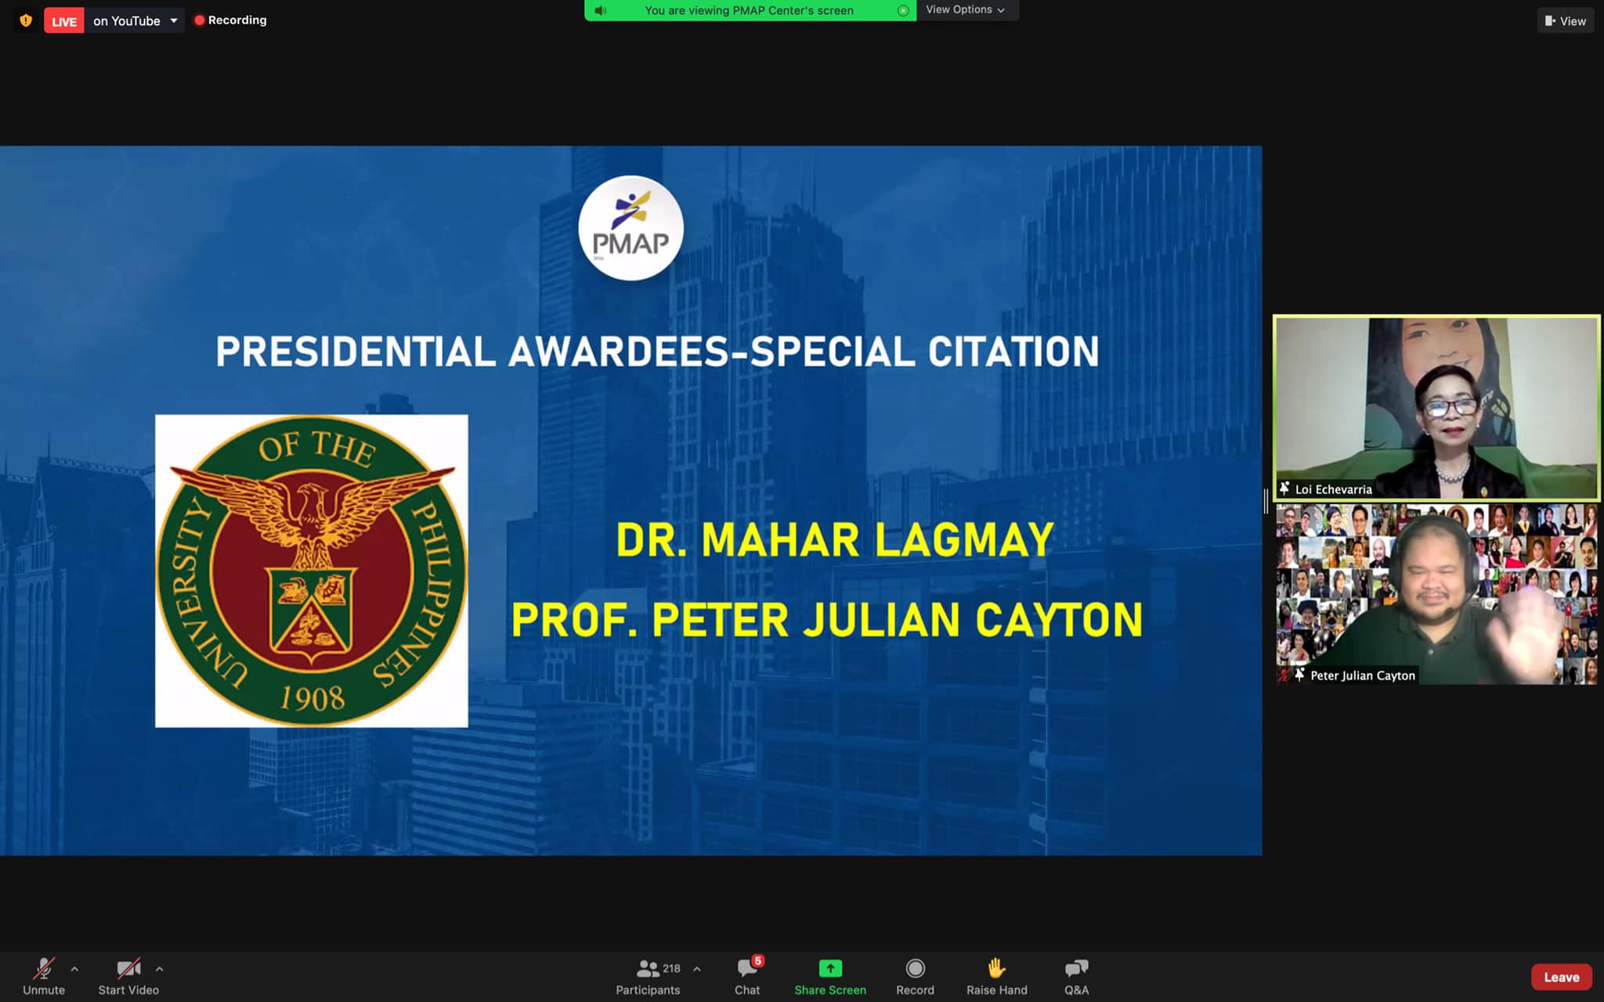Click the PMAP logo on the shared slide

pos(630,228)
